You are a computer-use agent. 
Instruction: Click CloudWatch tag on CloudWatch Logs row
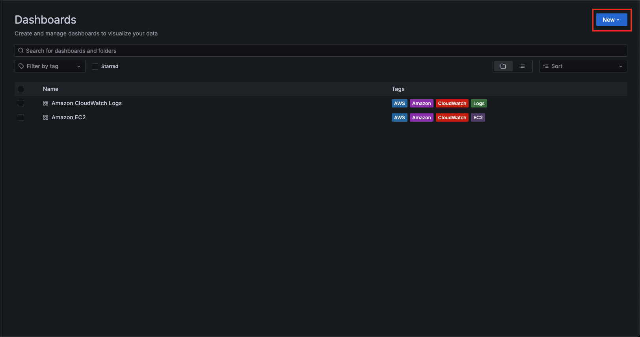pyautogui.click(x=452, y=104)
